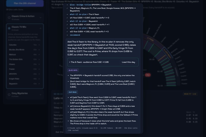Click the Matlock show name in the sidebar

click(12, 55)
